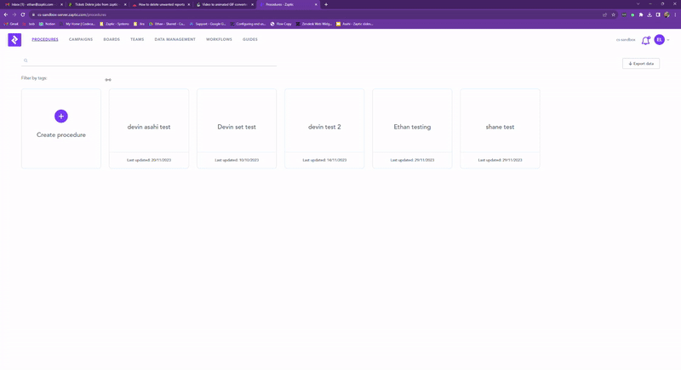681x370 pixels.
Task: Open the browser extensions puzzle icon
Action: pyautogui.click(x=641, y=14)
